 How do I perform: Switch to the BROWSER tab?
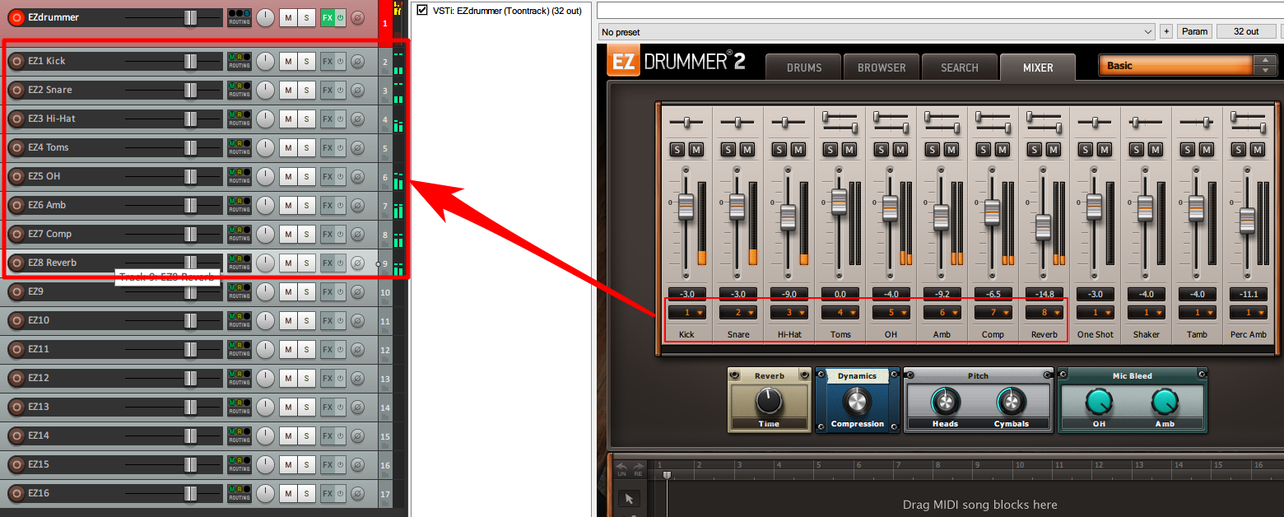coord(882,68)
